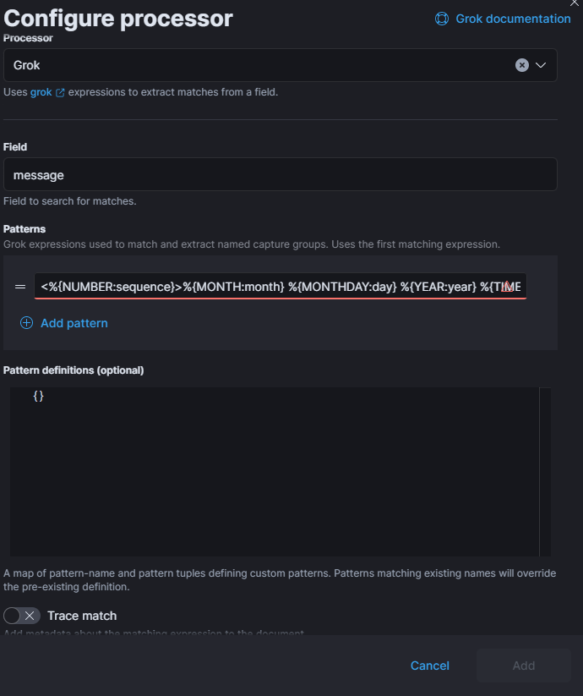
Task: Grab the drag handle beside the pattern
Action: (20, 287)
